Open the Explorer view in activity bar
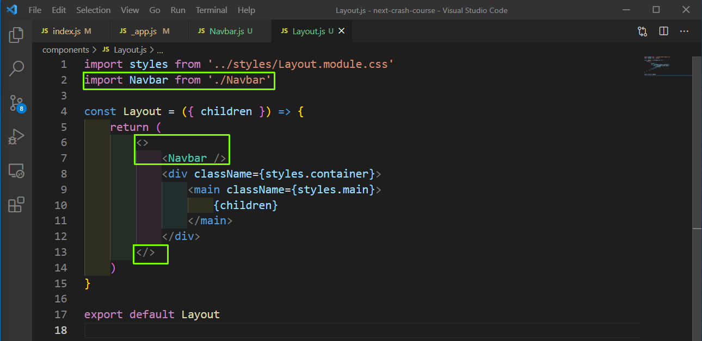 [x=16, y=35]
